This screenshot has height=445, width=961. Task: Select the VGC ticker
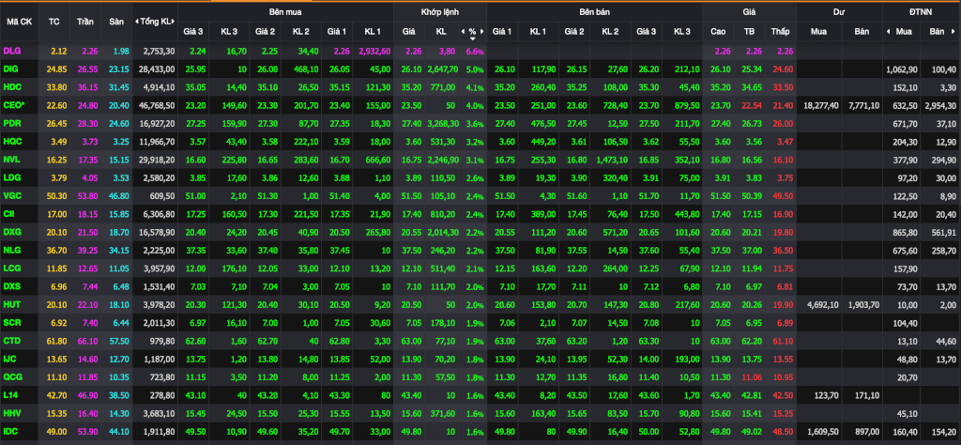pos(12,196)
